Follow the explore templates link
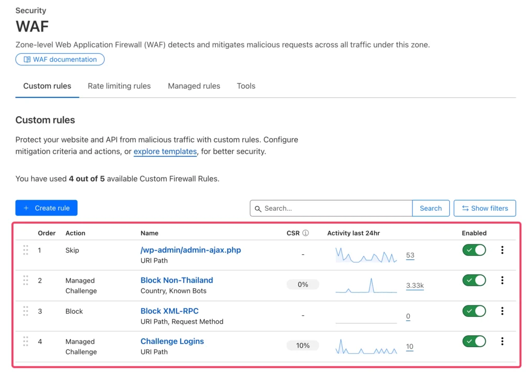Screen dimensions: 530x372 [x=165, y=151]
